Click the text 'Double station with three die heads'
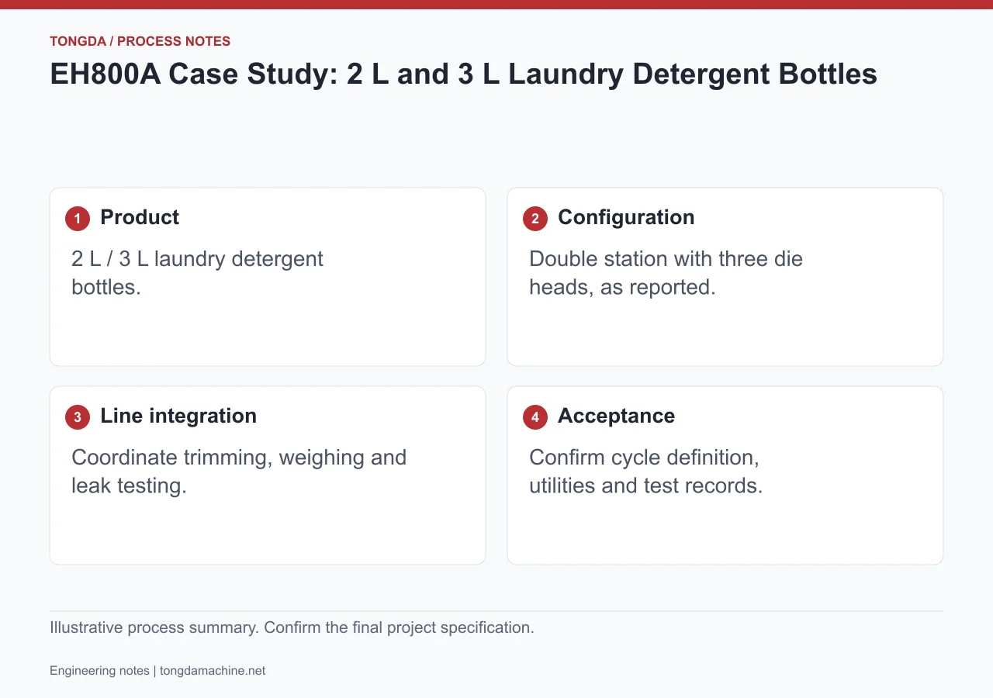Viewport: 993px width, 698px height. (x=666, y=273)
